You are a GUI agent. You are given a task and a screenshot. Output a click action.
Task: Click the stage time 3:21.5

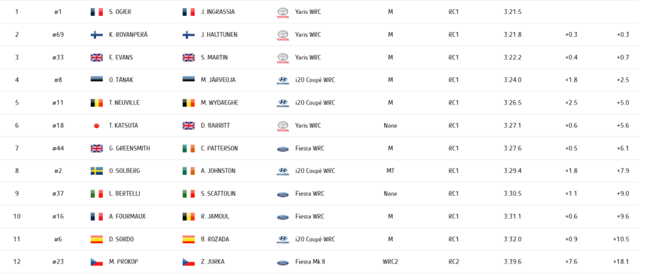pyautogui.click(x=512, y=12)
